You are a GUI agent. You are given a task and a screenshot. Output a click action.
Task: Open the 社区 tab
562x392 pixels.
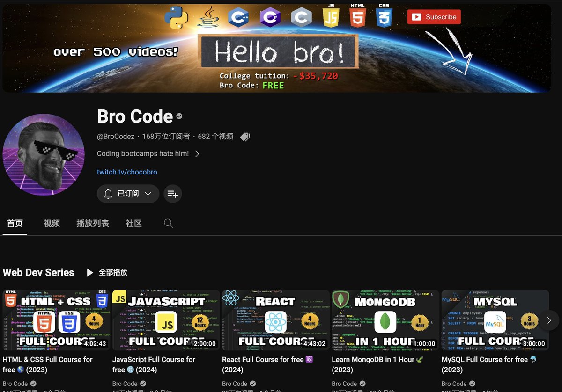(133, 223)
